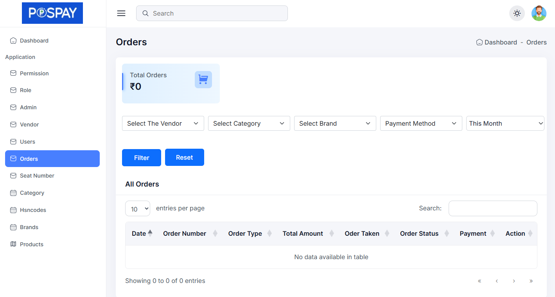Click the next page pagination arrow
555x297 pixels.
tap(514, 281)
